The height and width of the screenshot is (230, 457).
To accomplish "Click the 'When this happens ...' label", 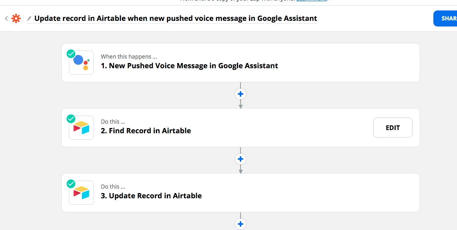I will 129,57.
